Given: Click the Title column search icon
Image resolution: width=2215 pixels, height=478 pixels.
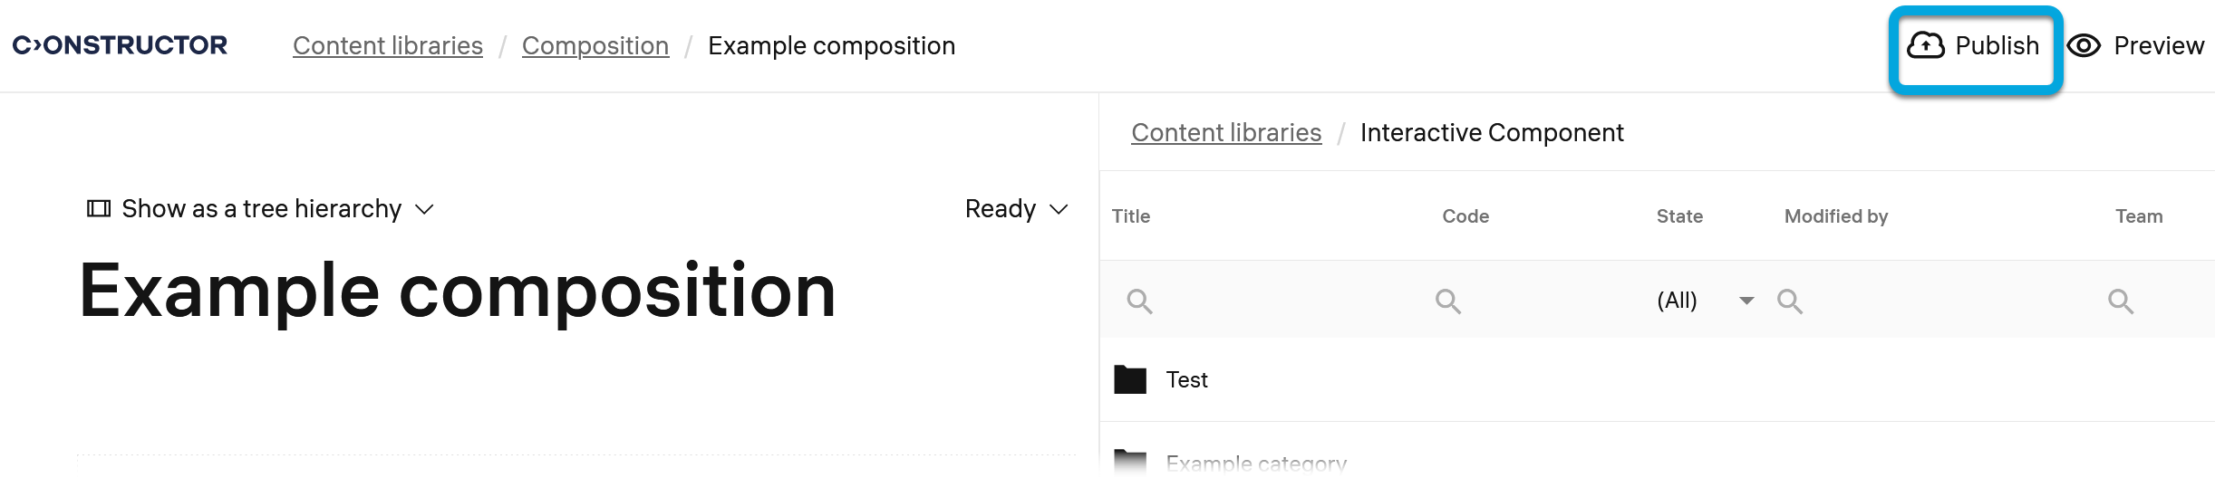Looking at the screenshot, I should tap(1139, 301).
